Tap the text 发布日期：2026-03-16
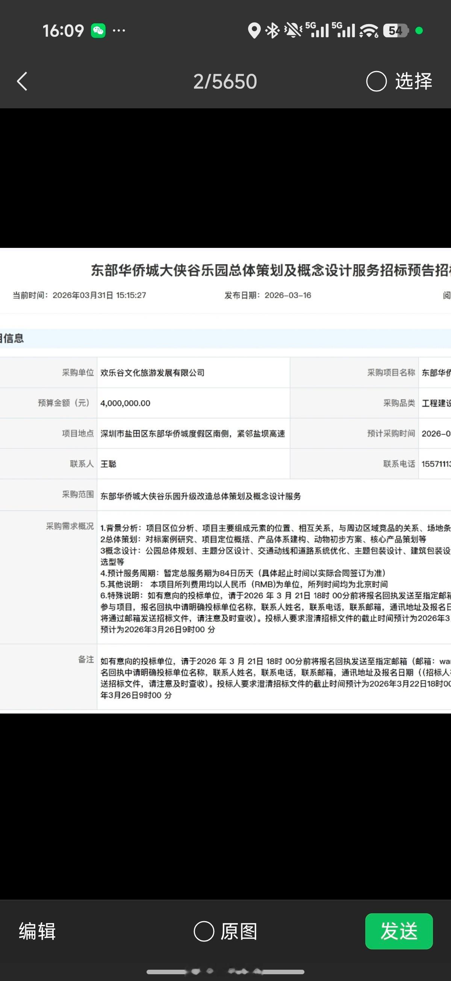Viewport: 451px width, 981px height. click(268, 295)
